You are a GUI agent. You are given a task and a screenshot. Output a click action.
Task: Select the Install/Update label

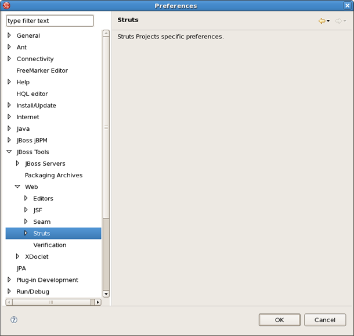pyautogui.click(x=36, y=106)
